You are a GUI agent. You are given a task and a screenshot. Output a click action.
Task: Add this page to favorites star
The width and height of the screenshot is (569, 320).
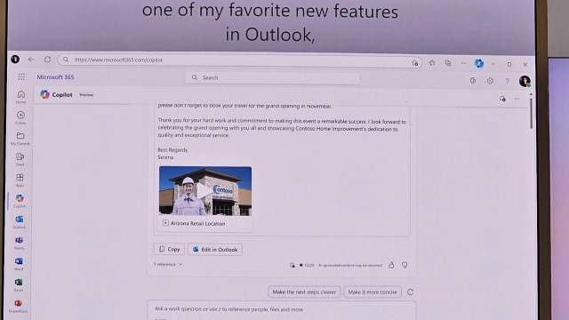click(415, 63)
